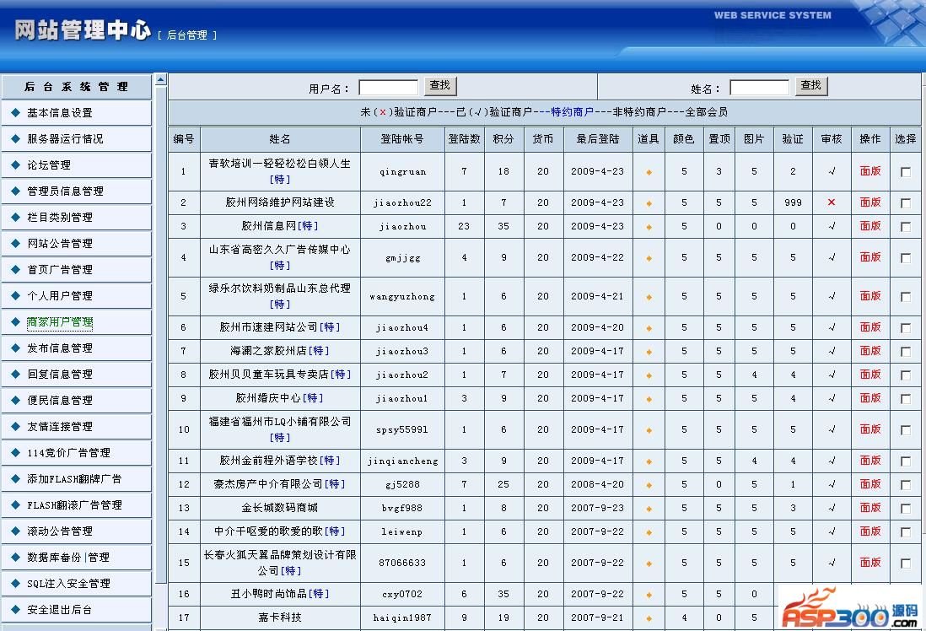The image size is (926, 631).
Task: Click 面版 link for row 3
Action: point(869,226)
